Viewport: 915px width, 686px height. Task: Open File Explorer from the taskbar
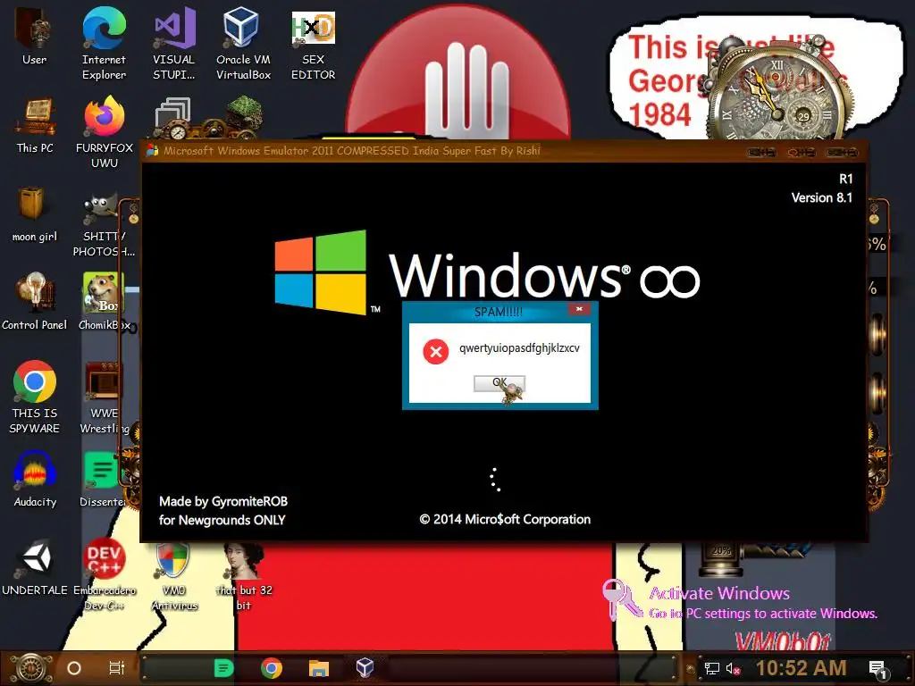coord(319,668)
